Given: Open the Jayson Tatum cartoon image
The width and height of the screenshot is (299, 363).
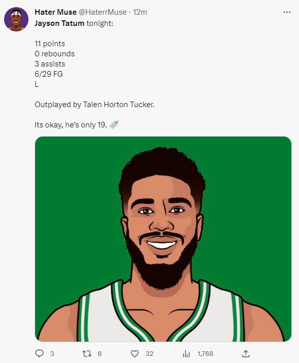Looking at the screenshot, I should [163, 239].
